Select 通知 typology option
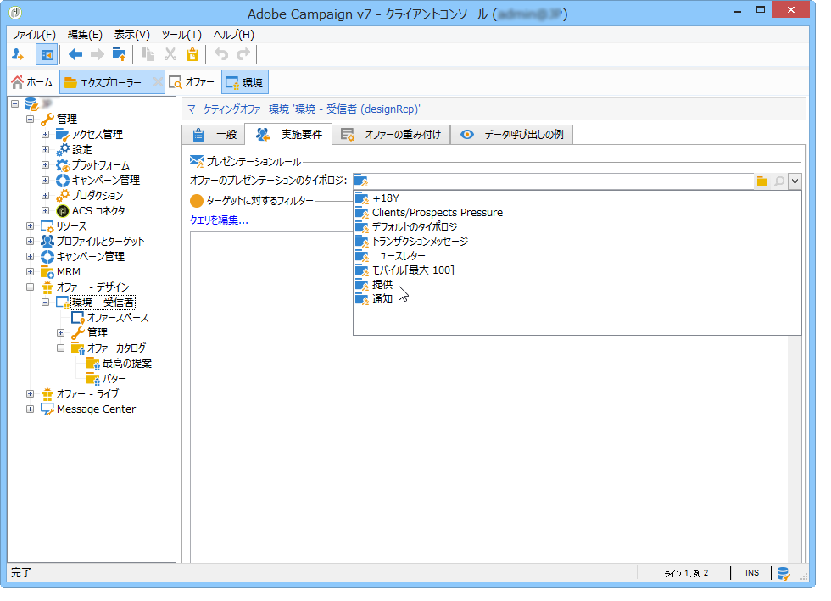831x601 pixels. pyautogui.click(x=577, y=299)
